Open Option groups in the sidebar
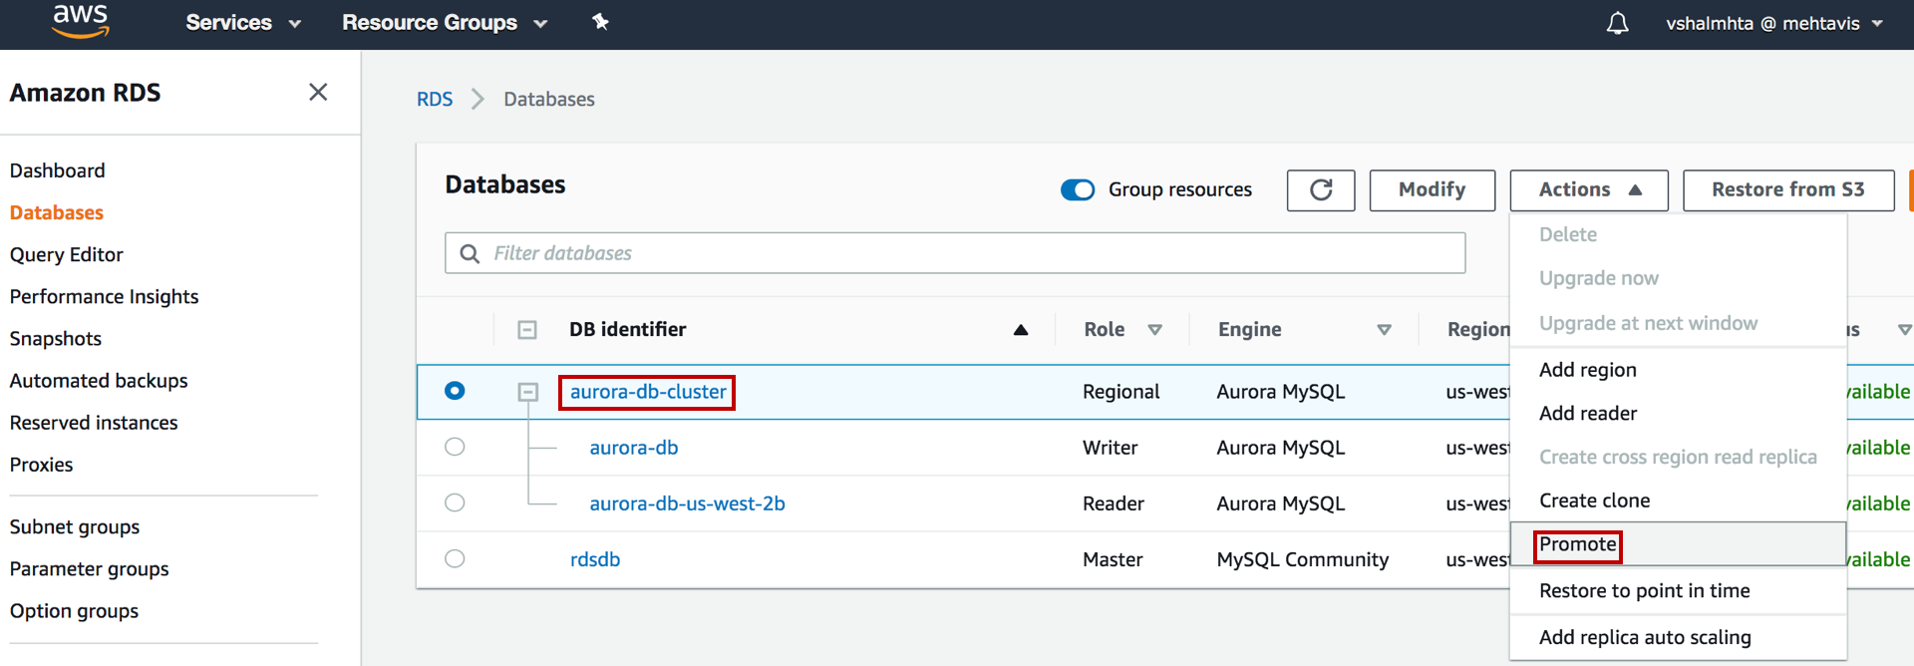The image size is (1914, 666). 75,610
